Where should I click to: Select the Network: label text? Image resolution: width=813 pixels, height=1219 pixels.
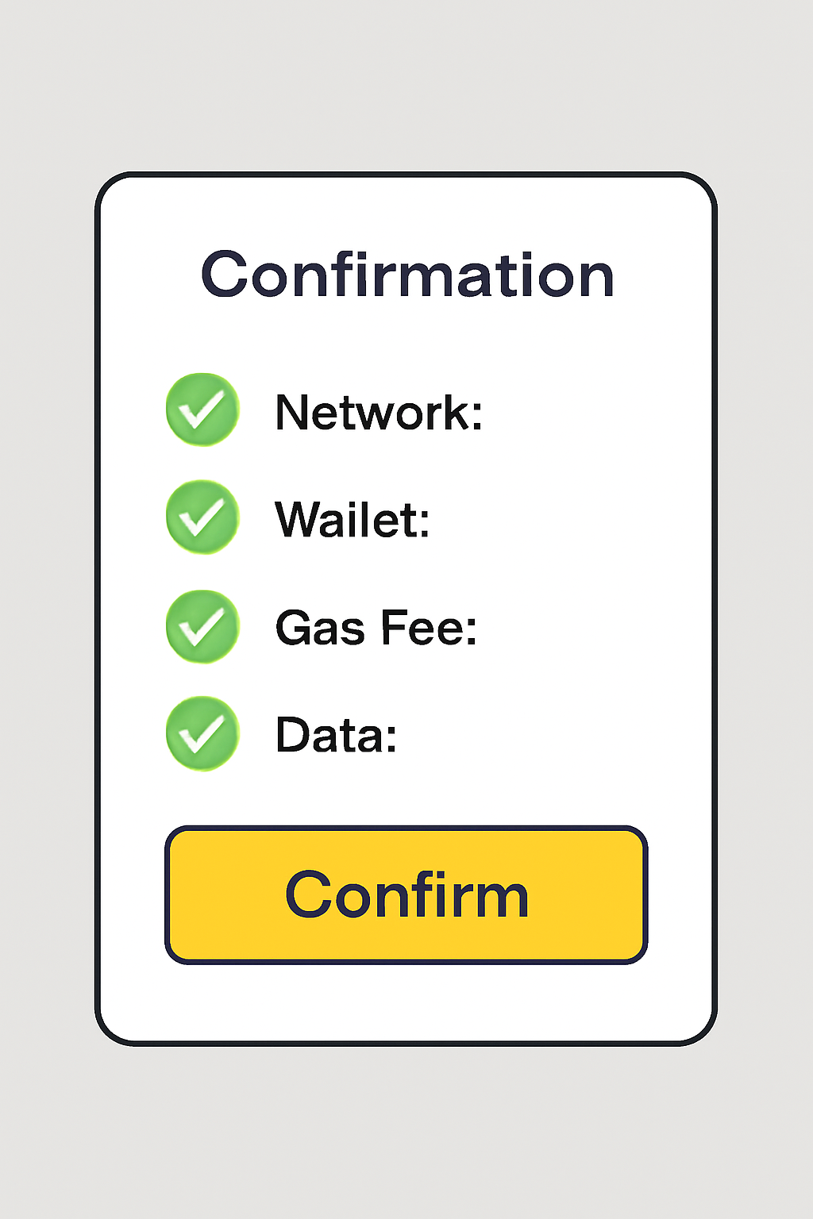tap(378, 413)
